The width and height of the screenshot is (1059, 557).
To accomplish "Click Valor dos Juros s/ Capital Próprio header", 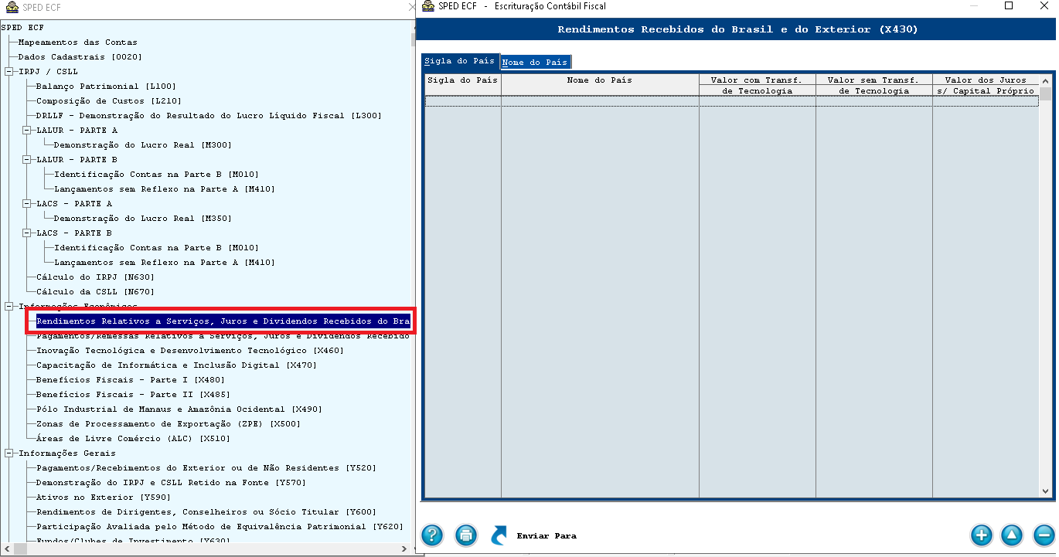I will [x=986, y=85].
